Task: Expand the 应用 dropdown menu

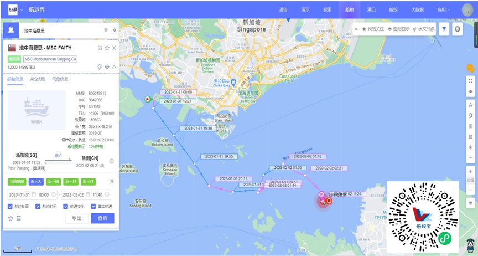Action: tap(444, 9)
